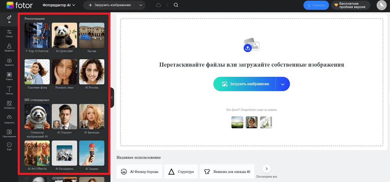The width and height of the screenshot is (390, 182).
Task: Open the Настр adjustments sidebar icon
Action: coord(9,33)
